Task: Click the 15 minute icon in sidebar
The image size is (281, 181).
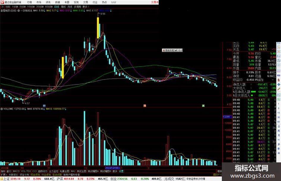Action: (x=279, y=113)
